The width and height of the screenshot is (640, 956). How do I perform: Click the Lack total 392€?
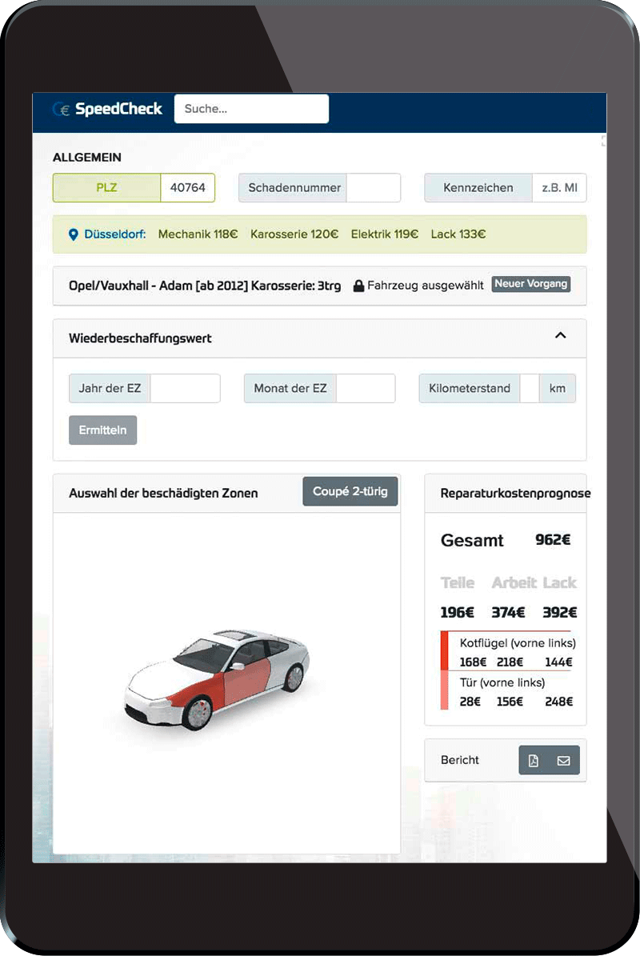559,613
